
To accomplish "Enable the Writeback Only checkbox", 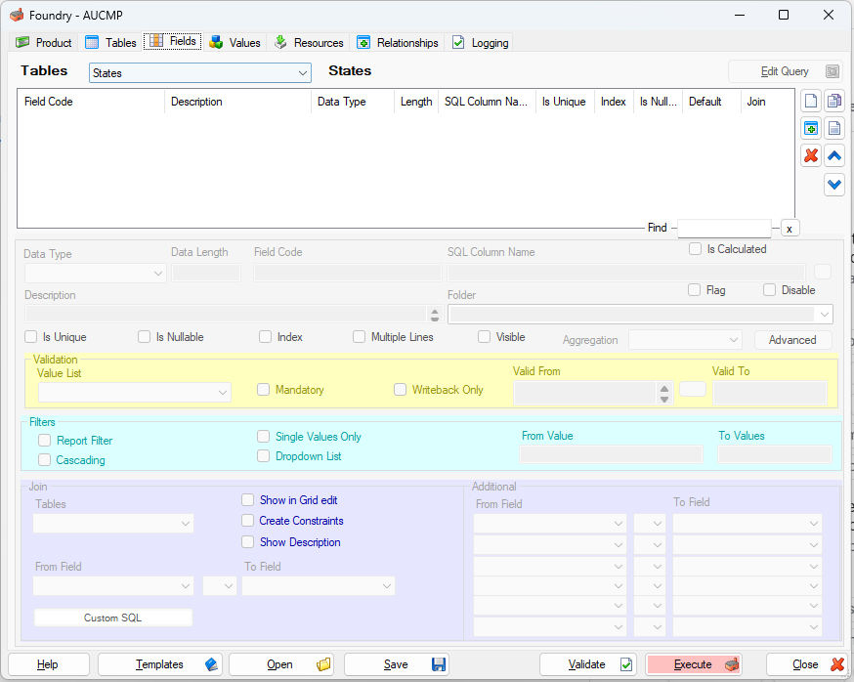I will [400, 390].
